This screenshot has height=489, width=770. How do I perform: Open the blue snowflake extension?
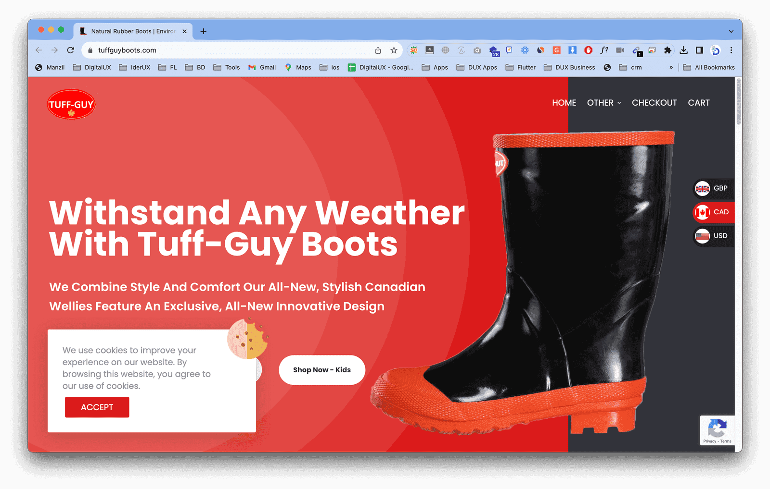point(525,50)
